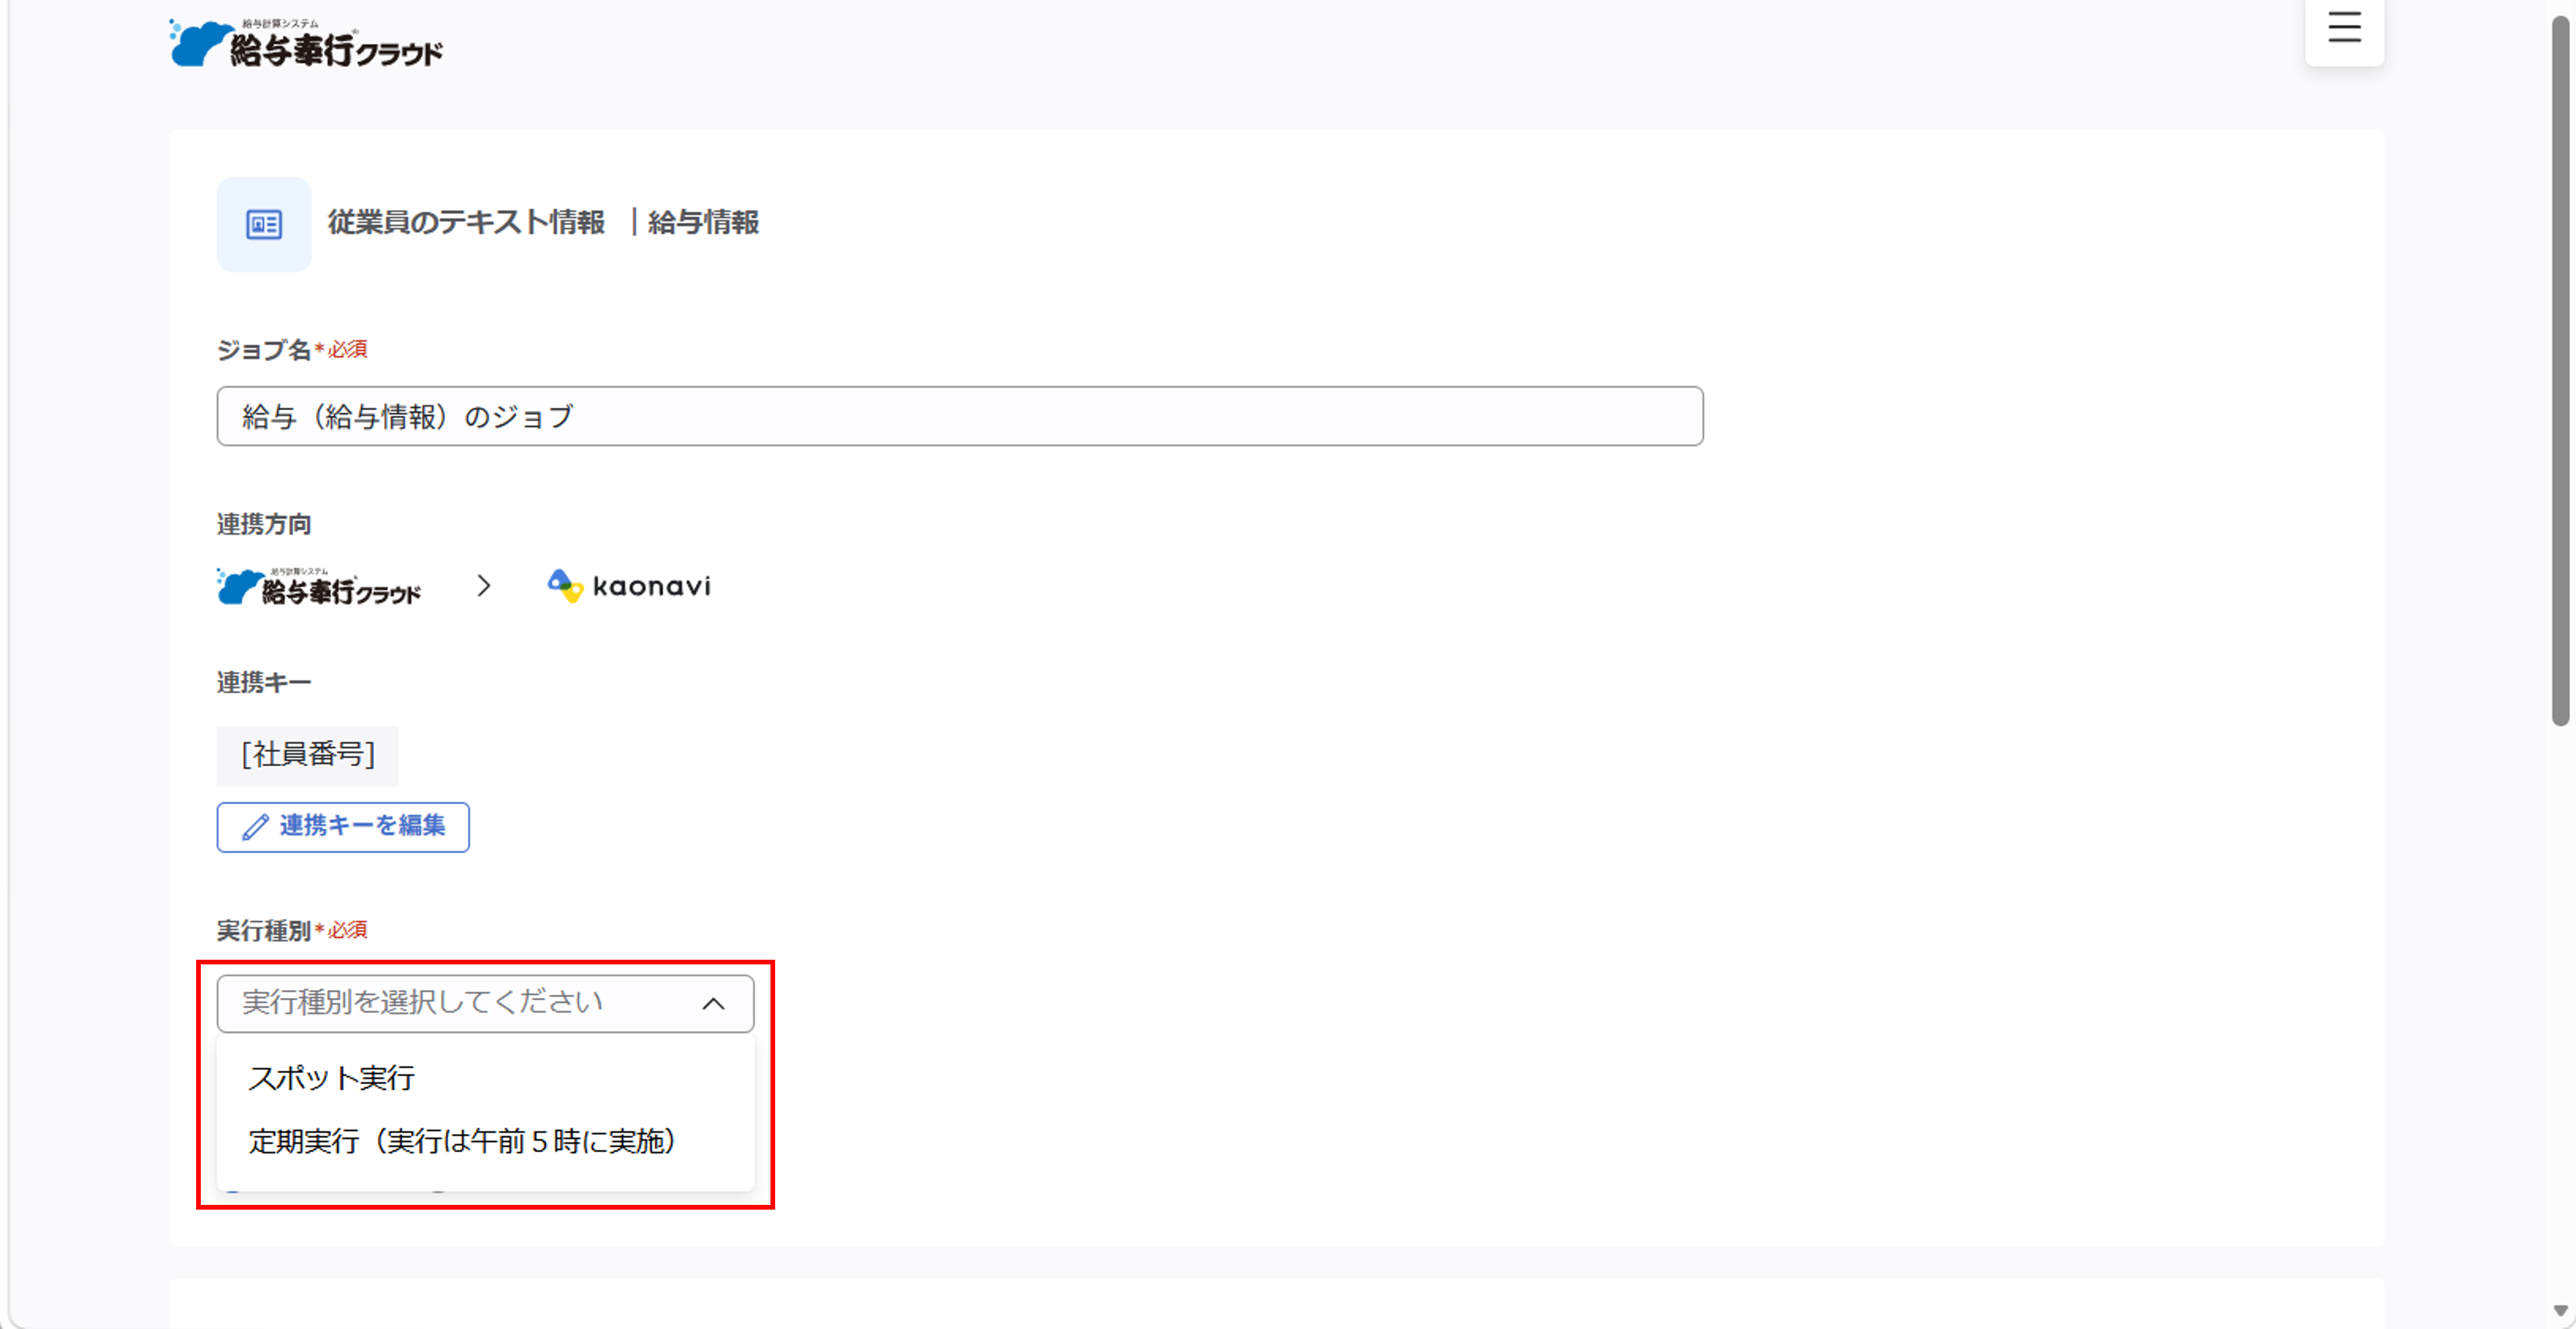This screenshot has height=1329, width=2576.
Task: Click the ジョブ名 label
Action: (264, 350)
